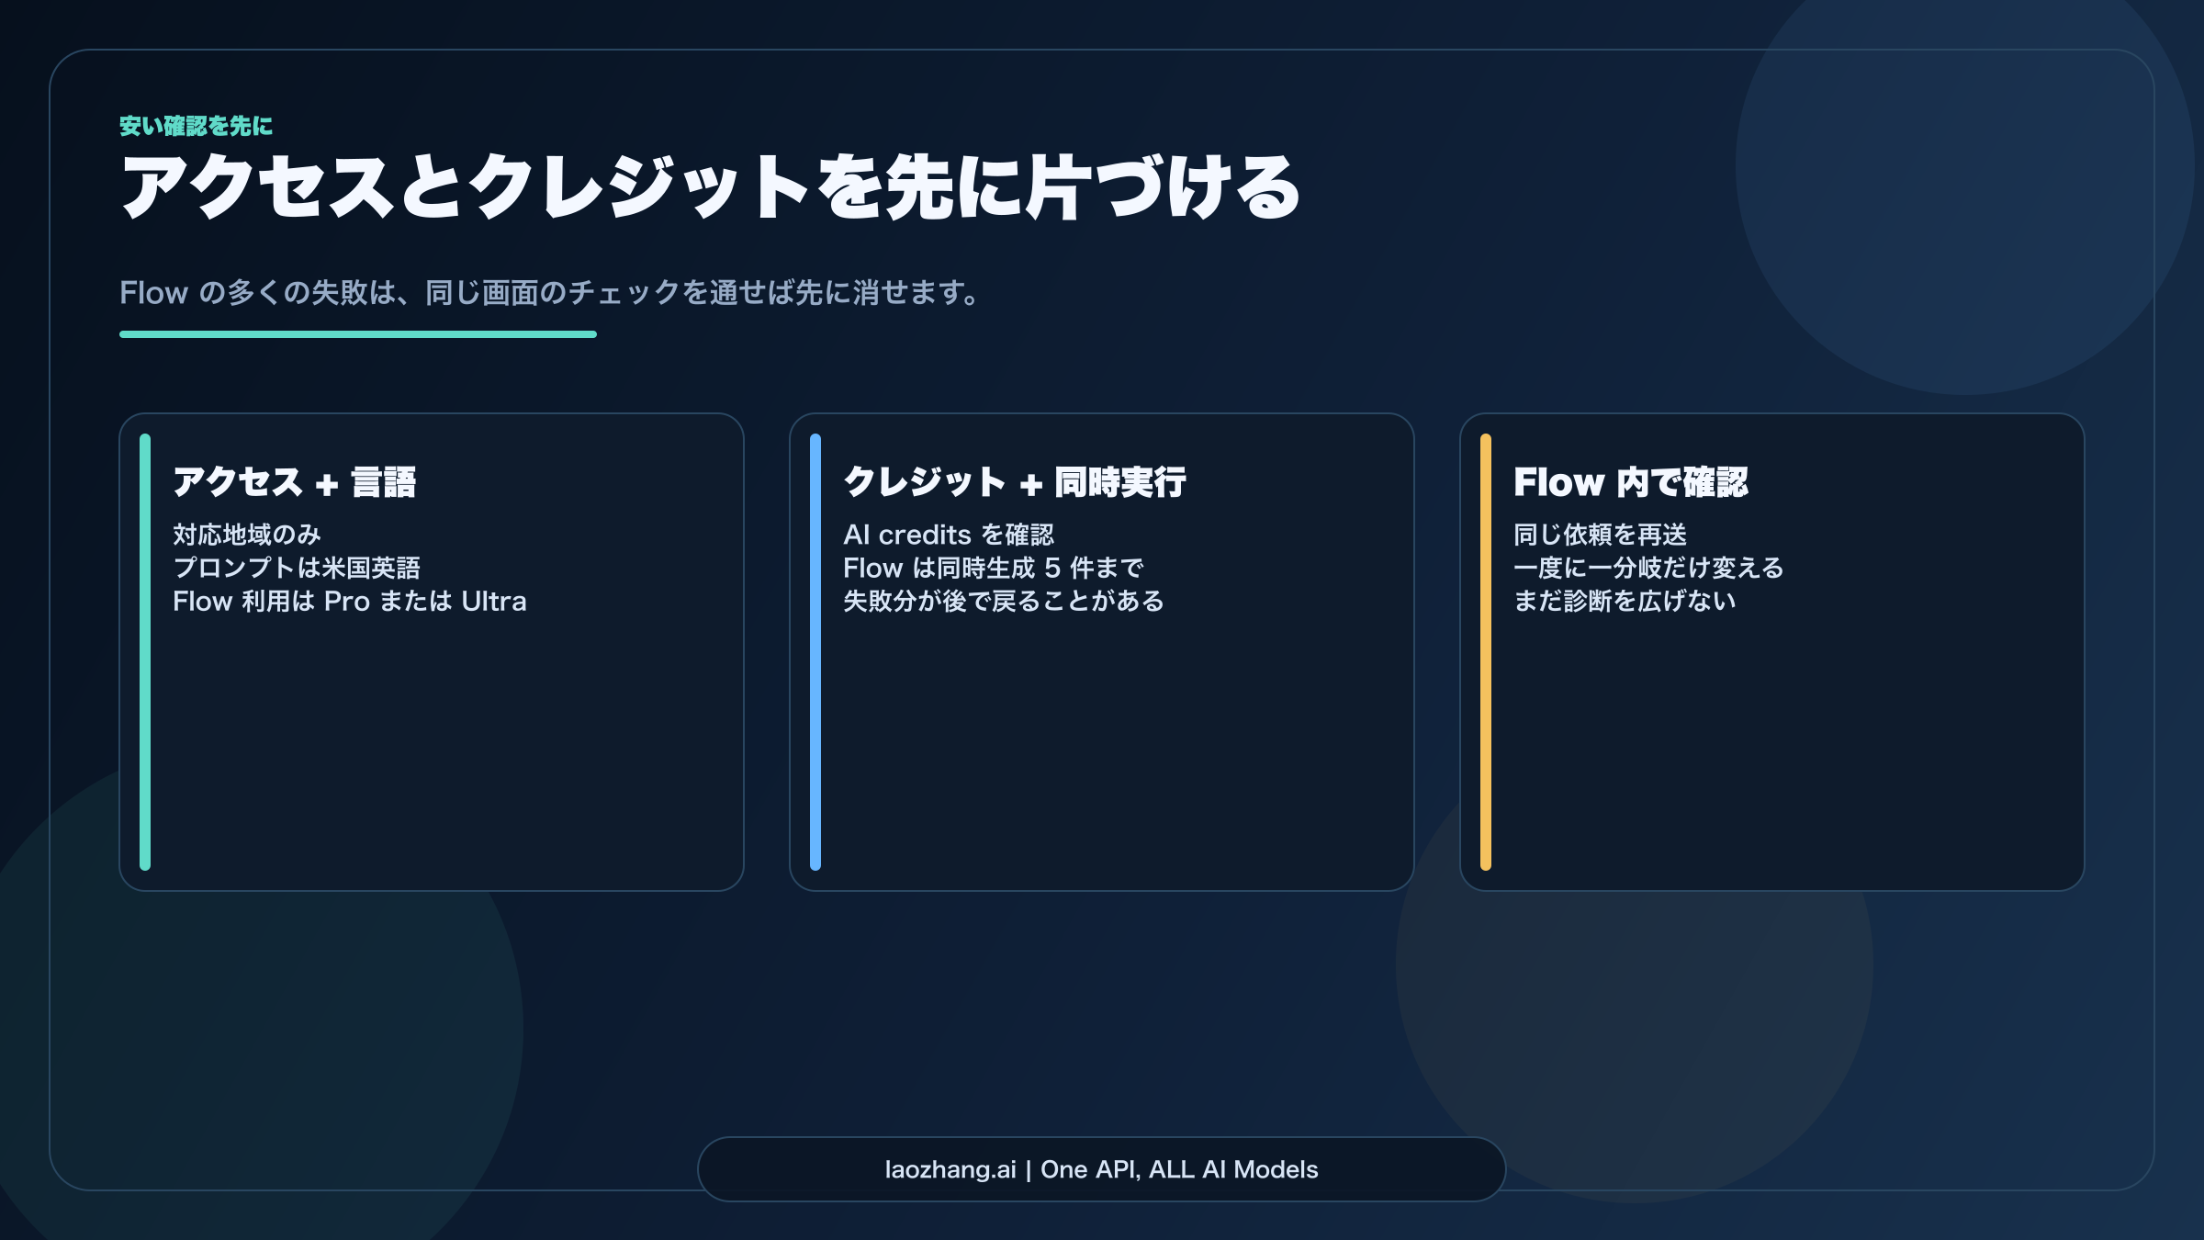This screenshot has width=2204, height=1240.
Task: Click the laozhang.ai footer badge
Action: pyautogui.click(x=1101, y=1169)
